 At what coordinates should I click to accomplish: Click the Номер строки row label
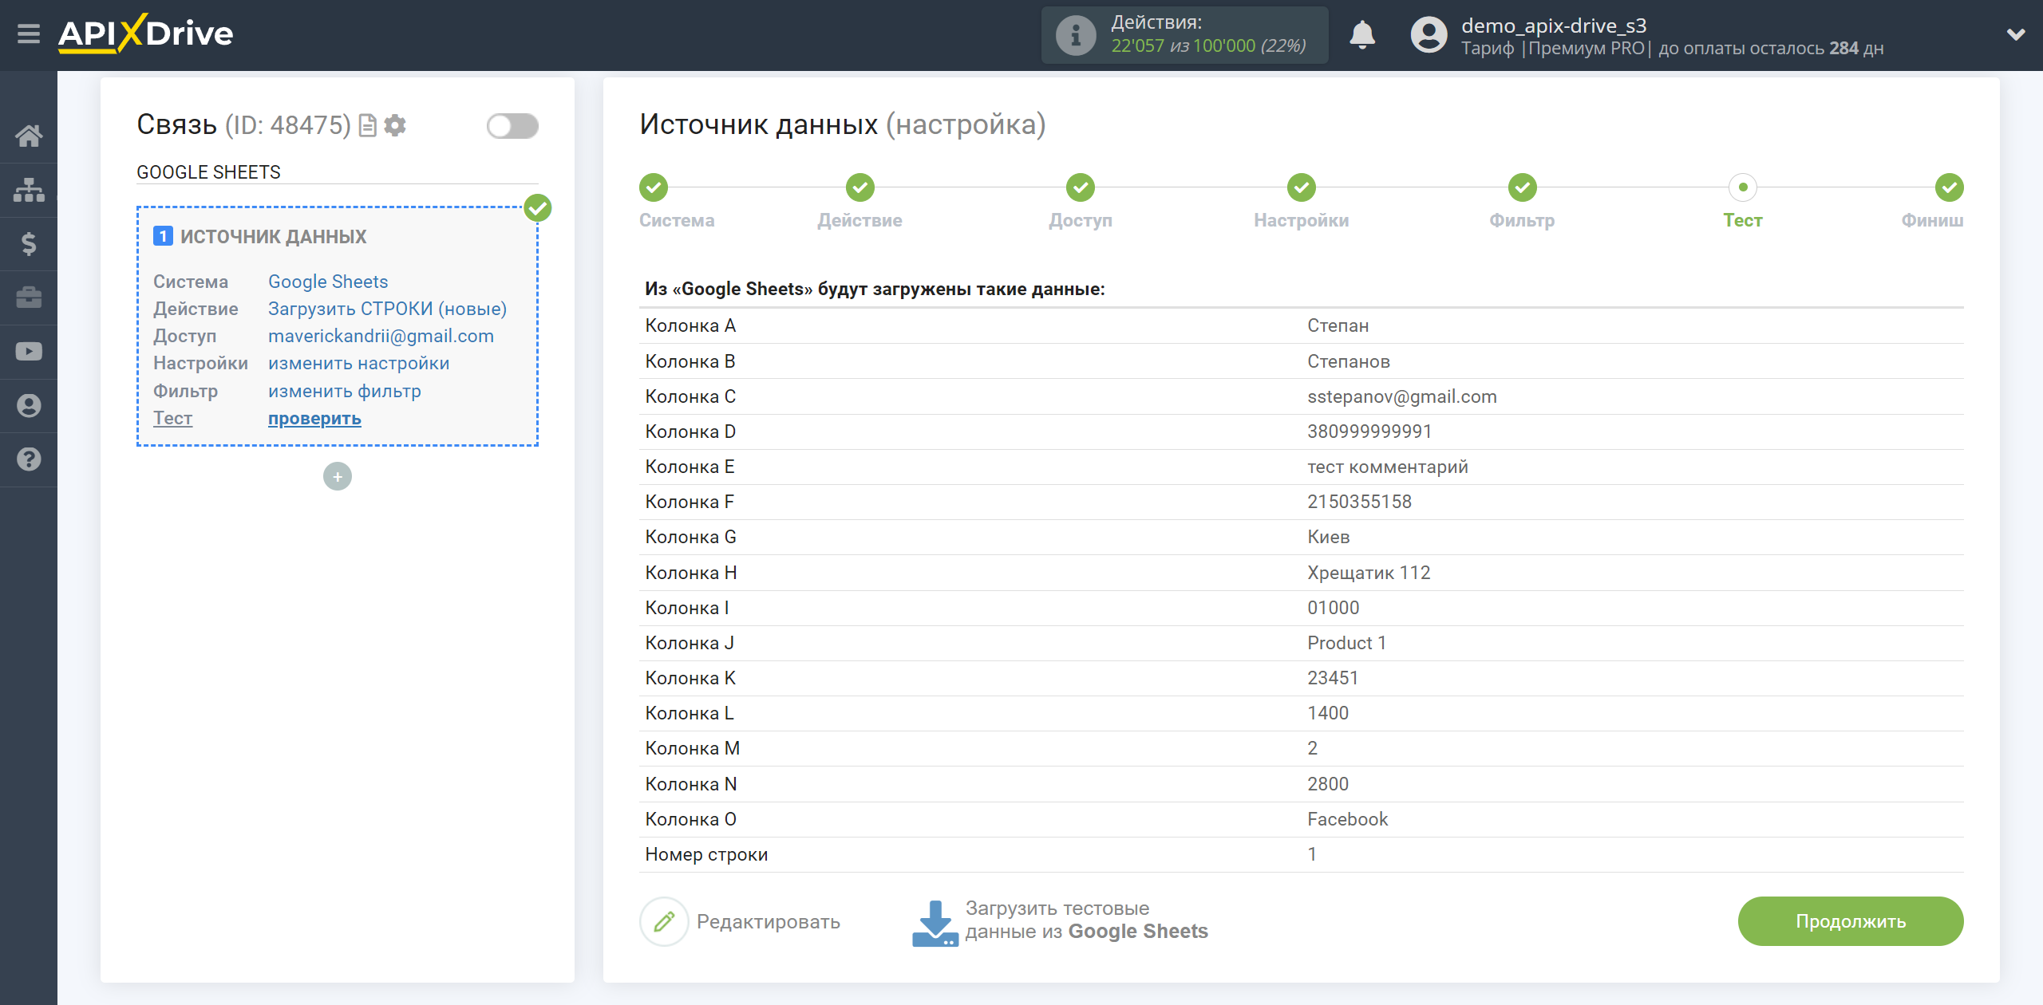pos(706,854)
